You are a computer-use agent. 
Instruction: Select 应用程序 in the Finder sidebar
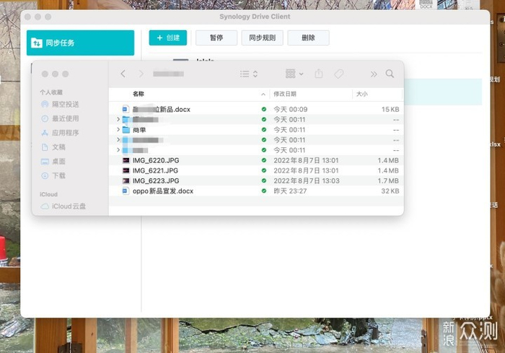point(60,133)
